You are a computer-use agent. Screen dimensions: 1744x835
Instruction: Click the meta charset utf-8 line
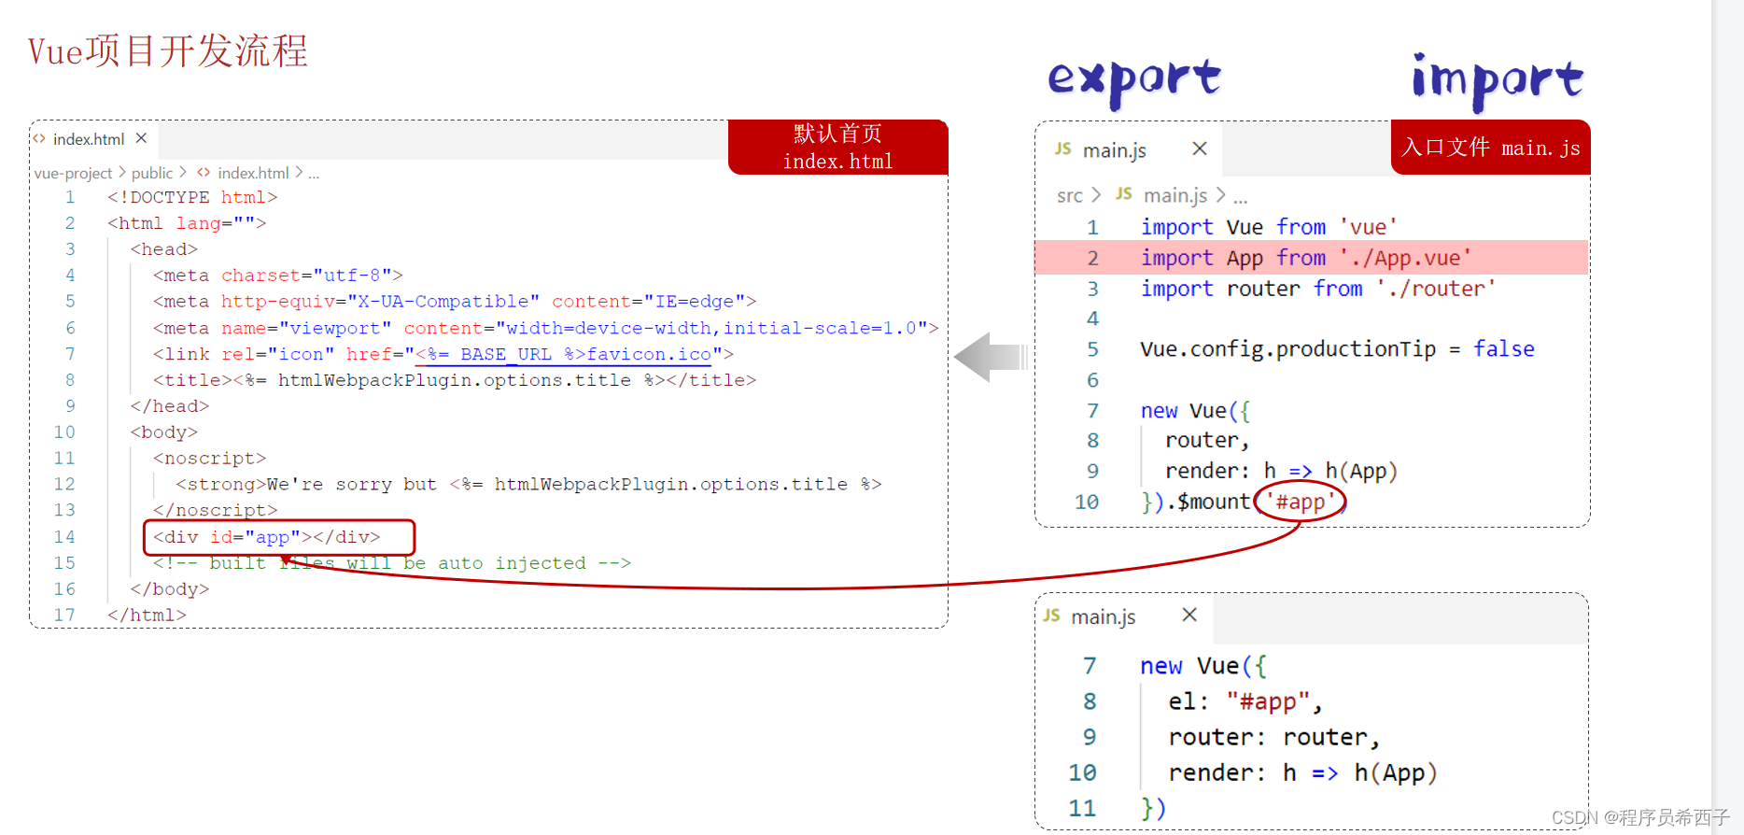click(278, 276)
